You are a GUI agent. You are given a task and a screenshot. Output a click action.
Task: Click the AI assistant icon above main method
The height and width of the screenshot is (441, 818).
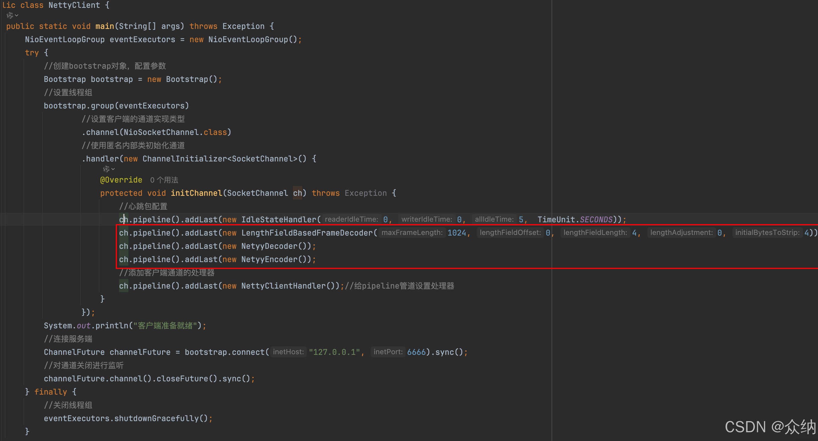coord(10,15)
